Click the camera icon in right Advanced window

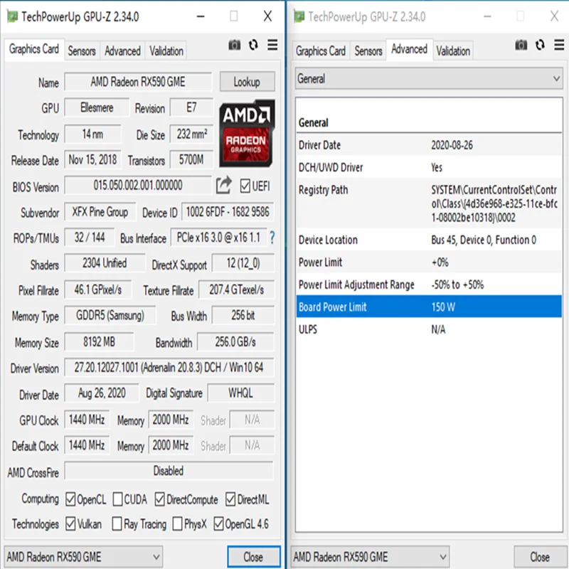pyautogui.click(x=521, y=45)
